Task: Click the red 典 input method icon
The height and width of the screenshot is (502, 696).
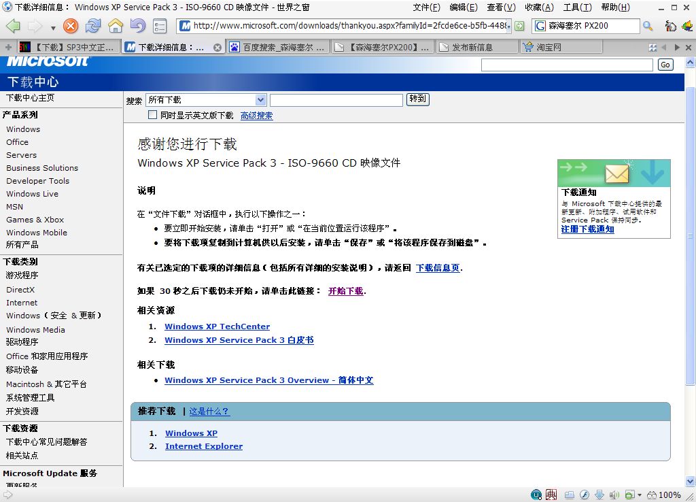Action: [x=551, y=495]
